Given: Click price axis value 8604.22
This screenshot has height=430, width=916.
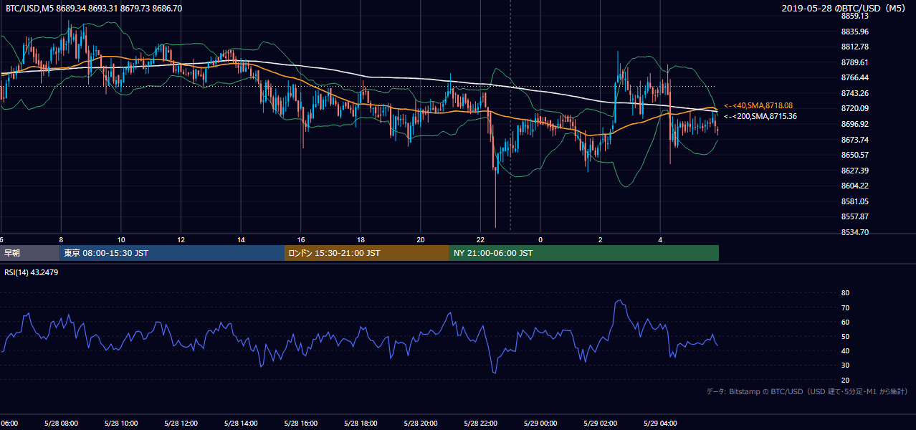Looking at the screenshot, I should [x=854, y=186].
